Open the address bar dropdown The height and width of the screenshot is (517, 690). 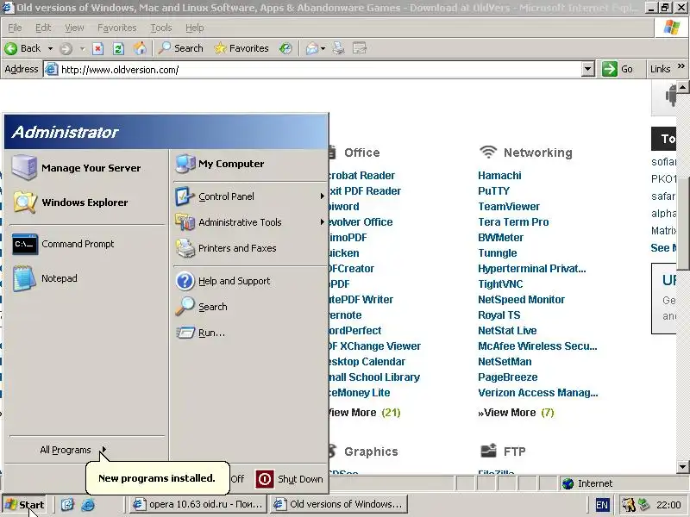coord(588,69)
